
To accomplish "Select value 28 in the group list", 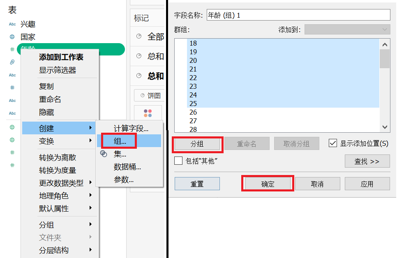I will [x=283, y=129].
